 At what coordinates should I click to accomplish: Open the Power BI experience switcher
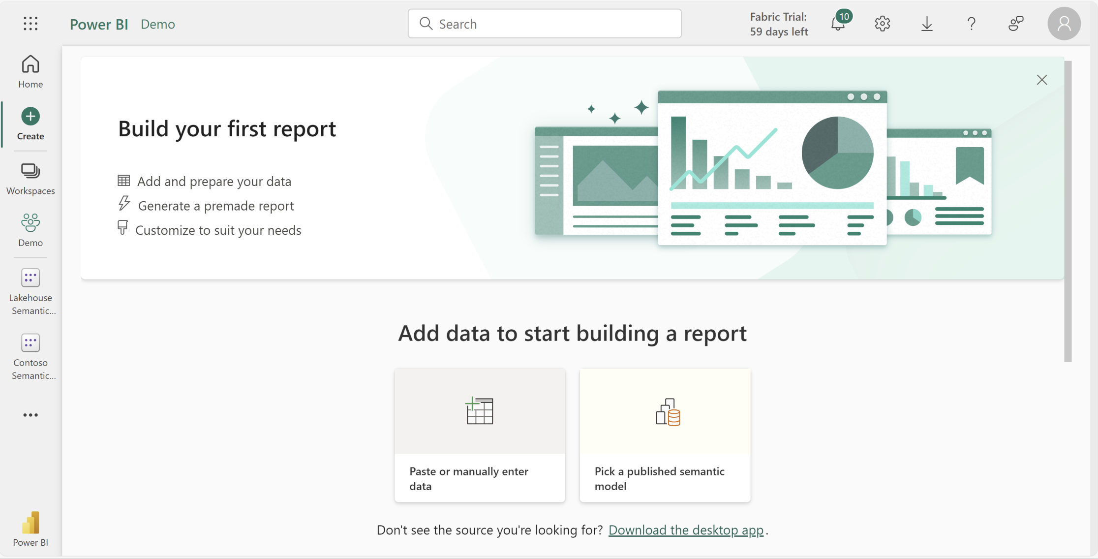click(30, 529)
